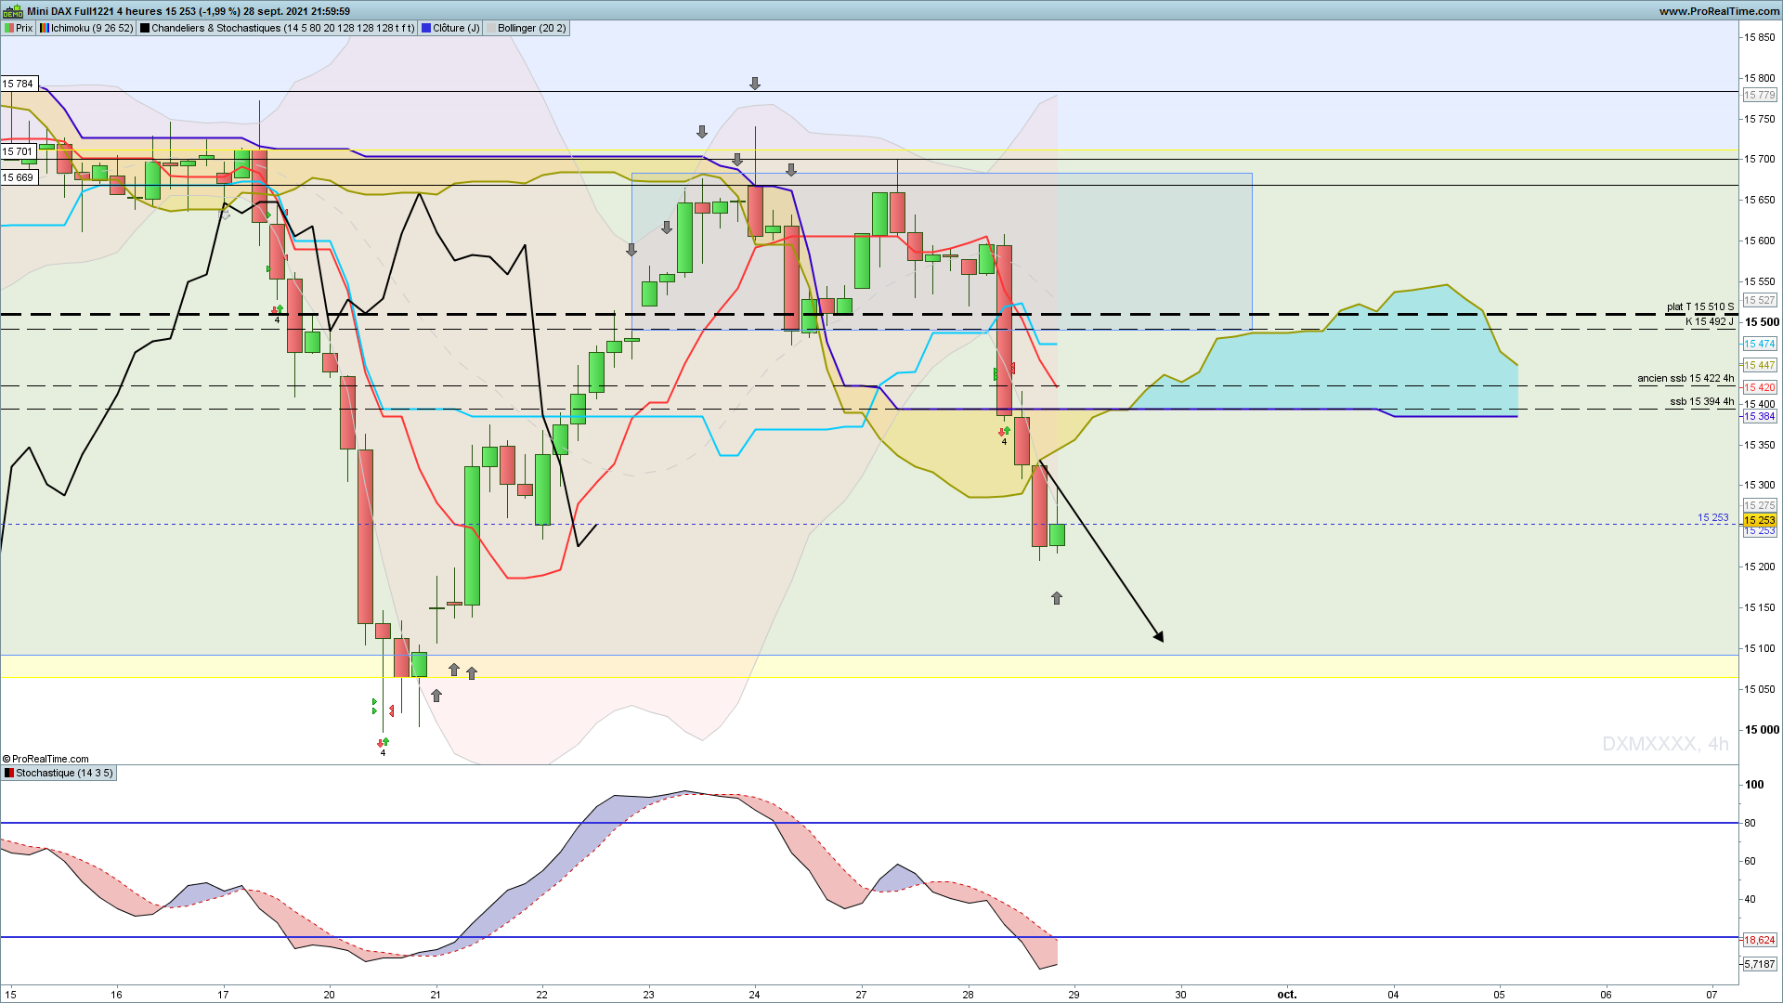Click the 100 level on stochastic axis

pyautogui.click(x=1754, y=785)
